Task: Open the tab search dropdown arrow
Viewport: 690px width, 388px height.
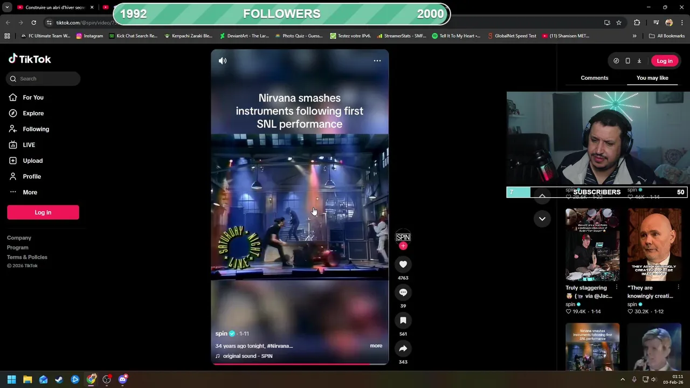Action: click(7, 8)
